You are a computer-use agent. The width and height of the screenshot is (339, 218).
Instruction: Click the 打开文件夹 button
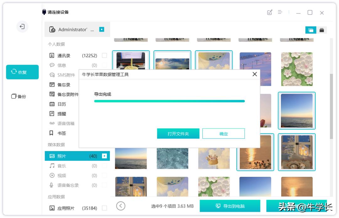pos(178,133)
